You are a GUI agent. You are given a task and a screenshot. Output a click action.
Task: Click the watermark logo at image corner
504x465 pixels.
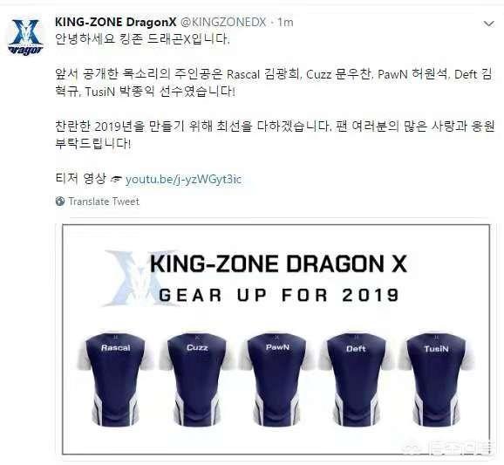pos(448,448)
